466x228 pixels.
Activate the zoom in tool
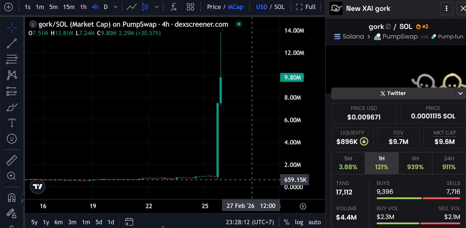[12, 176]
